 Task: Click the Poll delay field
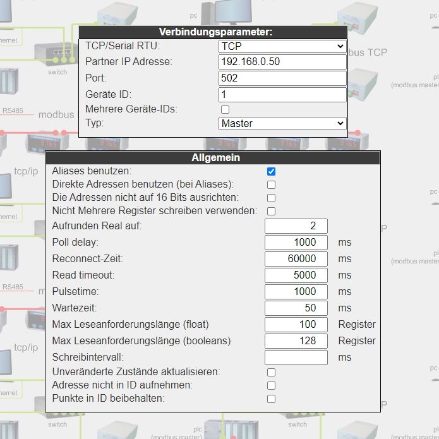click(296, 243)
